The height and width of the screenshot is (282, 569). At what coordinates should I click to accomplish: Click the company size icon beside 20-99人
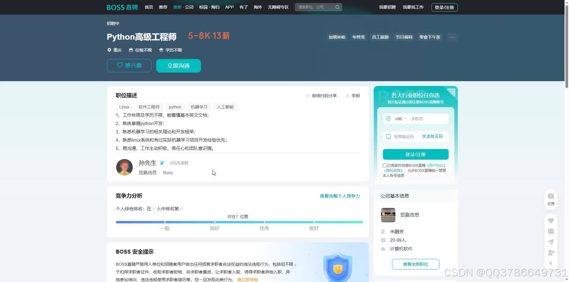click(x=383, y=240)
